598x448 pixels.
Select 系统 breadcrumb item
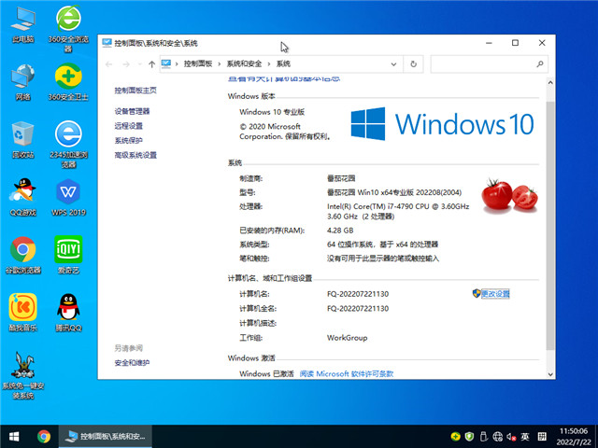tap(283, 63)
